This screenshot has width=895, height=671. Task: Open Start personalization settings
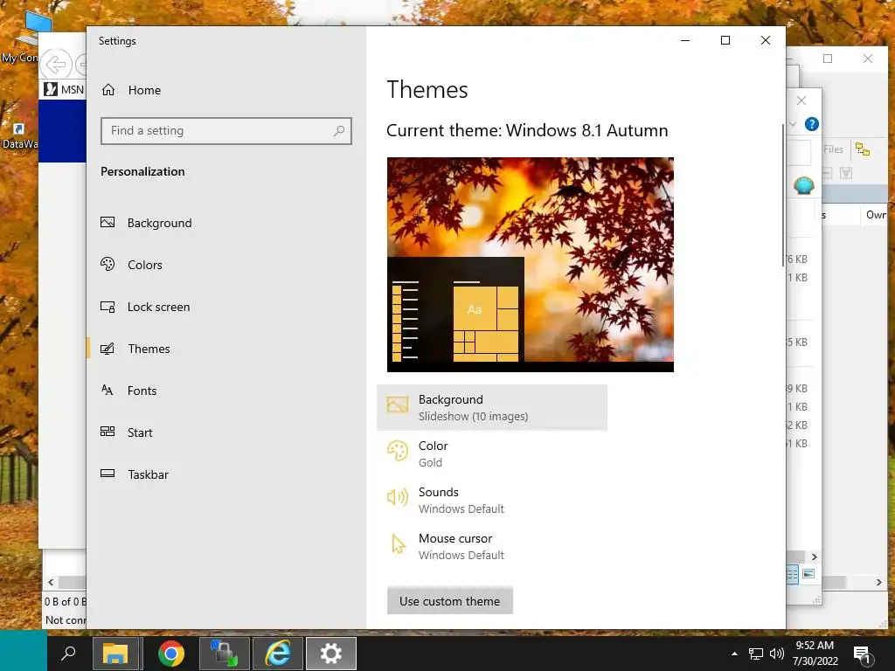[x=126, y=432]
